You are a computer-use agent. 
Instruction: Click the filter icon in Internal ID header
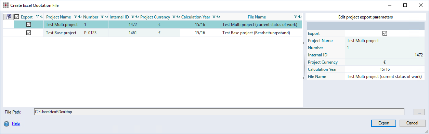133,17
